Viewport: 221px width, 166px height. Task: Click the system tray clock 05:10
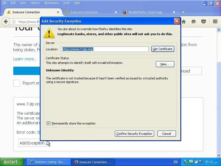pyautogui.click(x=211, y=162)
